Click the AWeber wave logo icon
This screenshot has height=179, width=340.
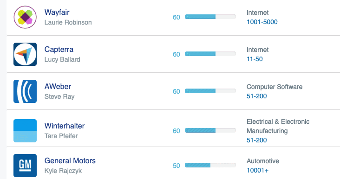(25, 91)
